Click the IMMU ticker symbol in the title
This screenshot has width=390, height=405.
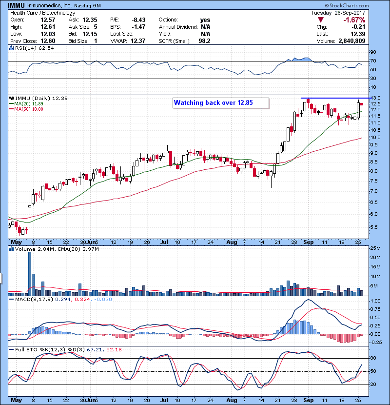tap(17, 5)
